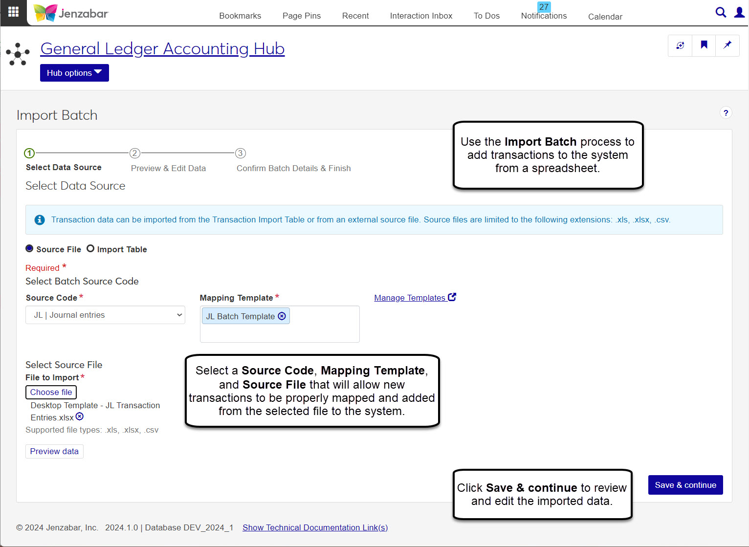Select the Import Table radio button
The width and height of the screenshot is (749, 547).
[x=90, y=249]
